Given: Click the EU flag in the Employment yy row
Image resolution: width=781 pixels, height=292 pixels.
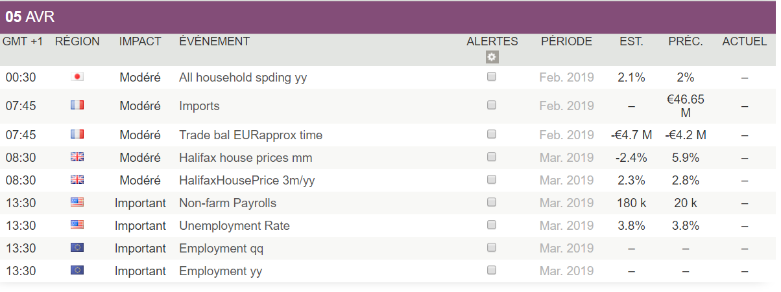Looking at the screenshot, I should pos(77,271).
